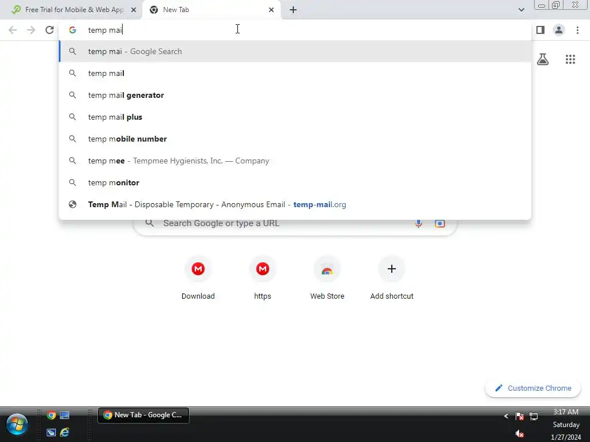
Task: Go forward using the forward arrow
Action: 31,30
